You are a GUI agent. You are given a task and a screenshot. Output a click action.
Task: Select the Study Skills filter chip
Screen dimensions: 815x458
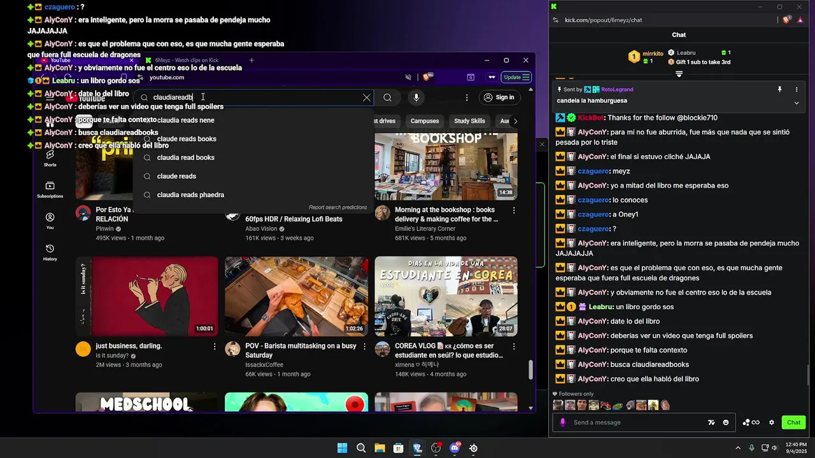[469, 121]
